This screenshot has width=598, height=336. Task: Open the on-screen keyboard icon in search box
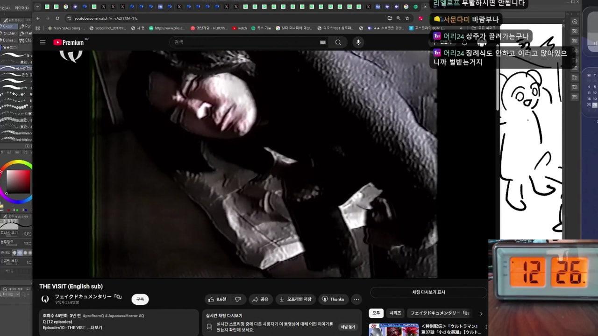323,42
